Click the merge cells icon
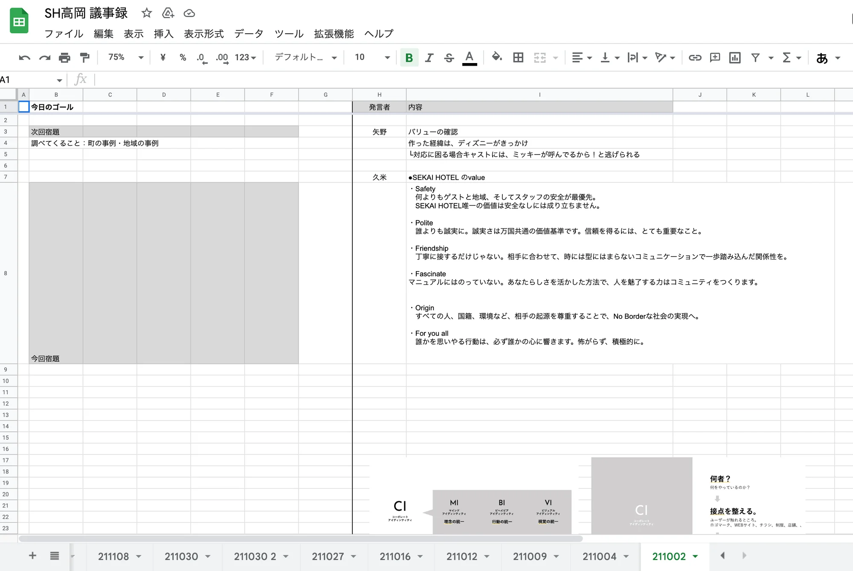 540,58
